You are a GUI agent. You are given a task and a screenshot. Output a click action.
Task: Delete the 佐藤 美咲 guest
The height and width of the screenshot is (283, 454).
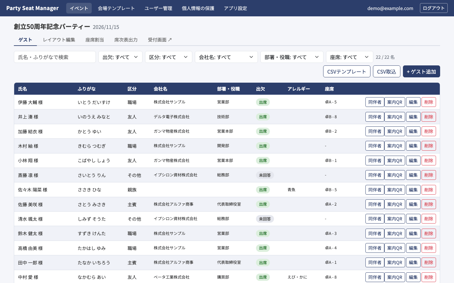[428, 204]
